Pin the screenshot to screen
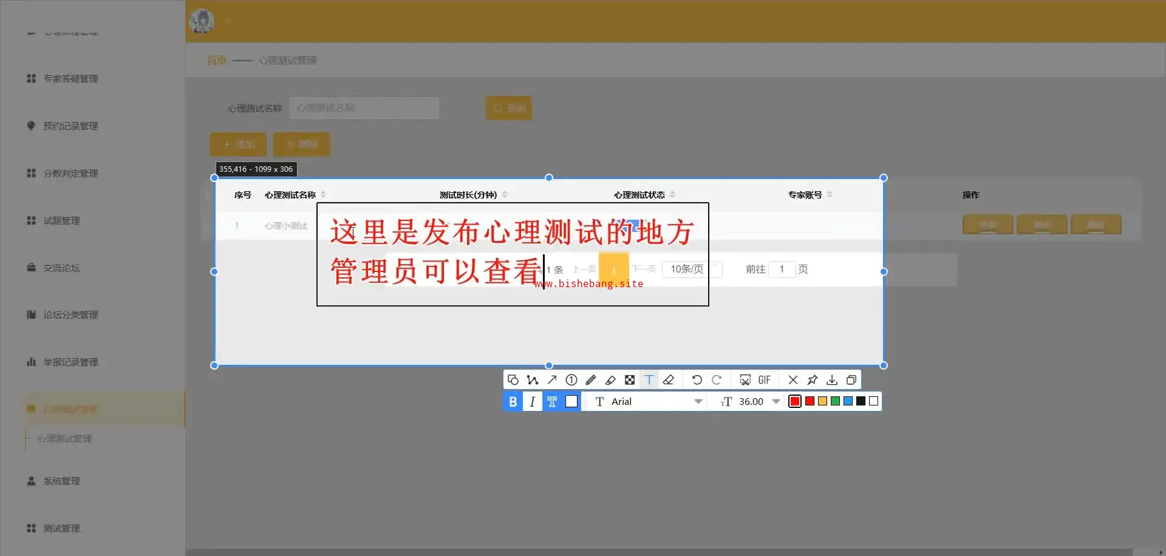Screen dimensions: 1166x556 point(813,380)
